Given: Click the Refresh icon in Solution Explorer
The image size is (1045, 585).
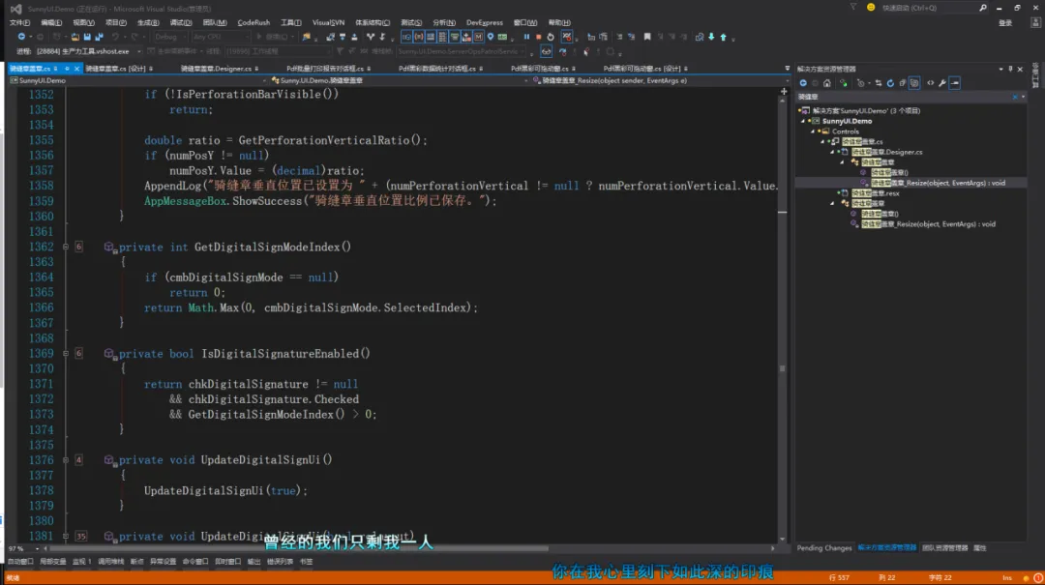Looking at the screenshot, I should (890, 83).
